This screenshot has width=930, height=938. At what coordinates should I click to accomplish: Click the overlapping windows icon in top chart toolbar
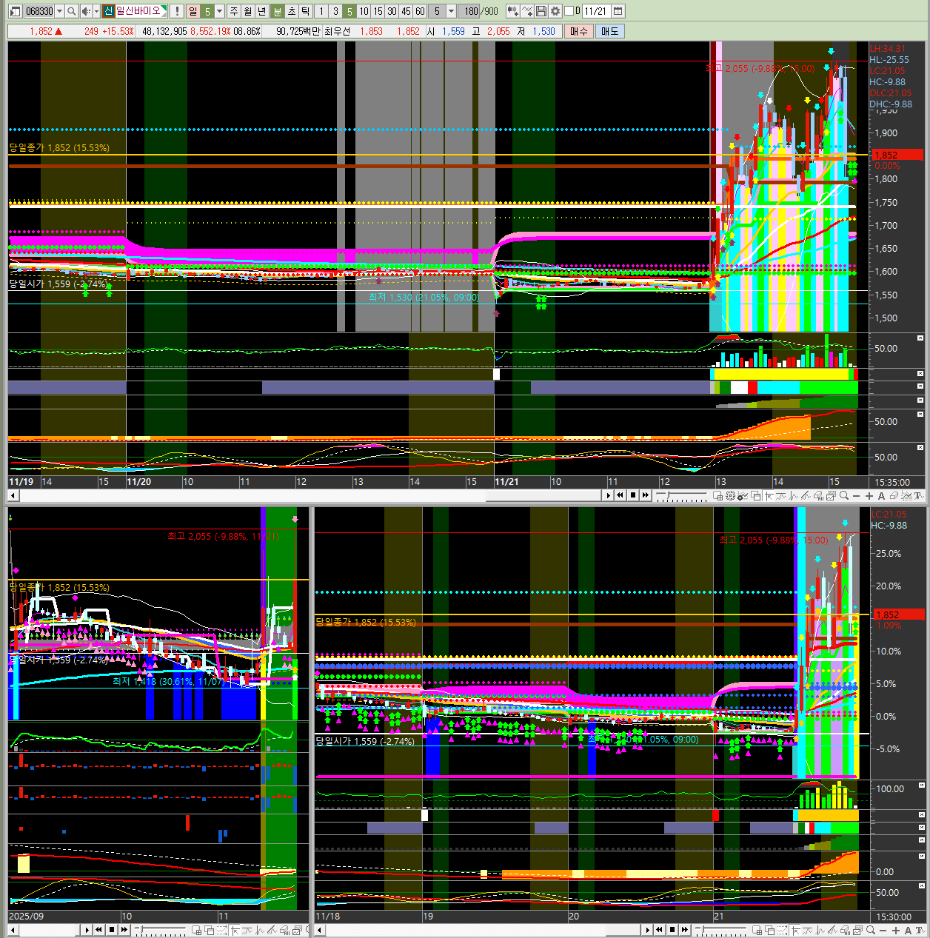pos(755,495)
